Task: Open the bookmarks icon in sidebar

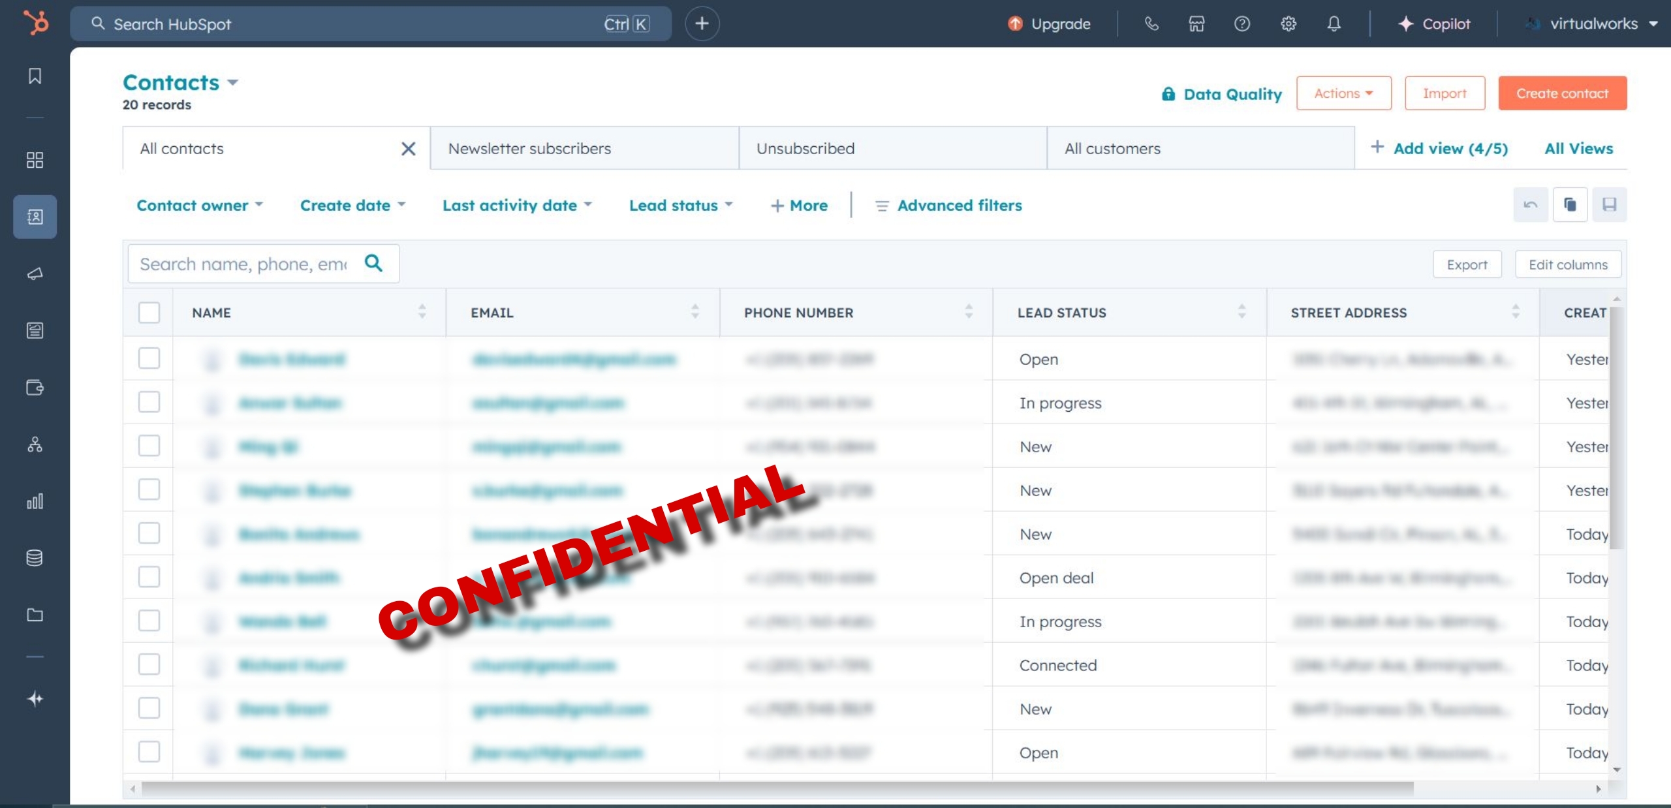Action: click(35, 76)
